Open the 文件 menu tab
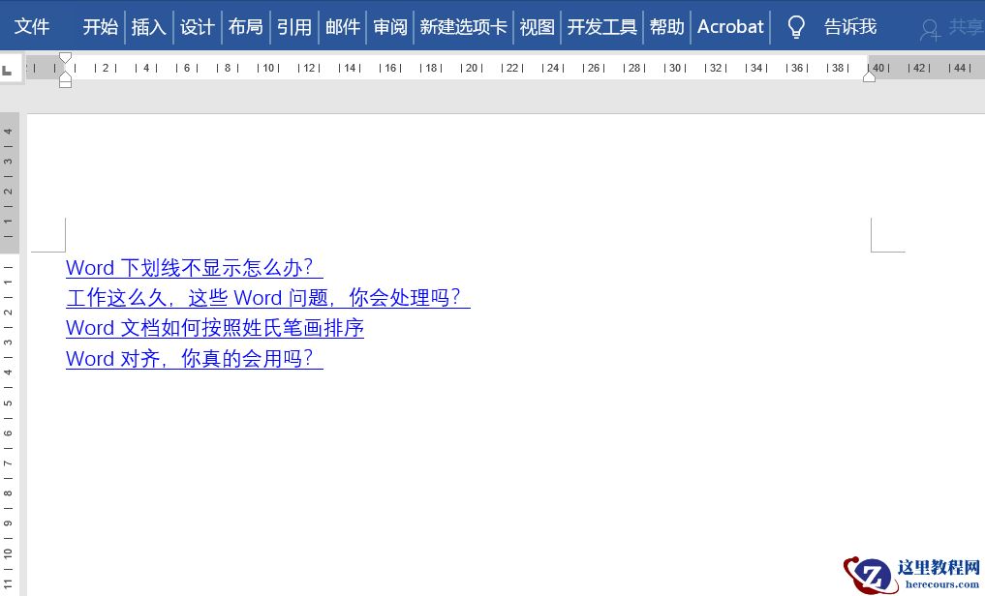985x596 pixels. (31, 26)
